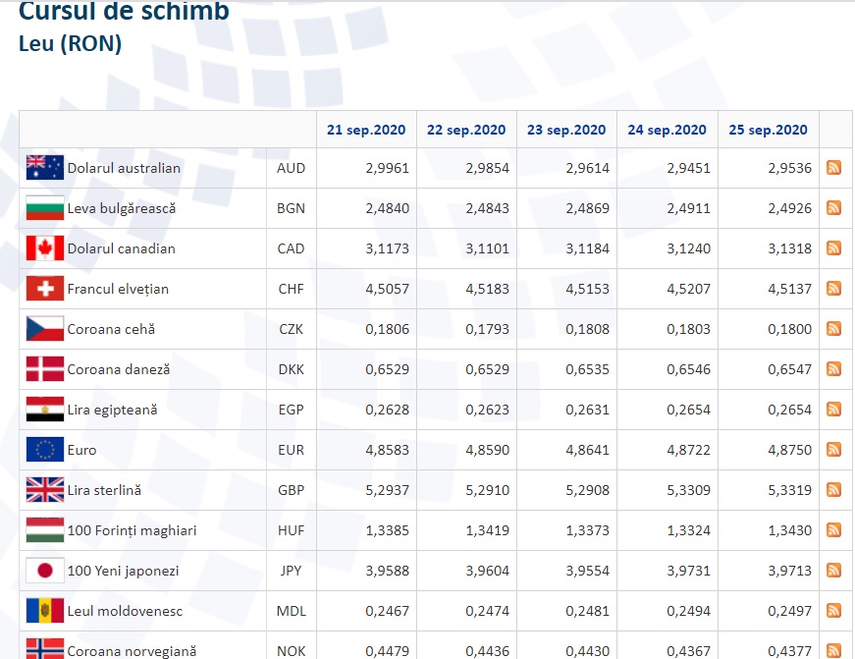The height and width of the screenshot is (659, 855).
Task: Click the HUF currency code
Action: coord(292,530)
